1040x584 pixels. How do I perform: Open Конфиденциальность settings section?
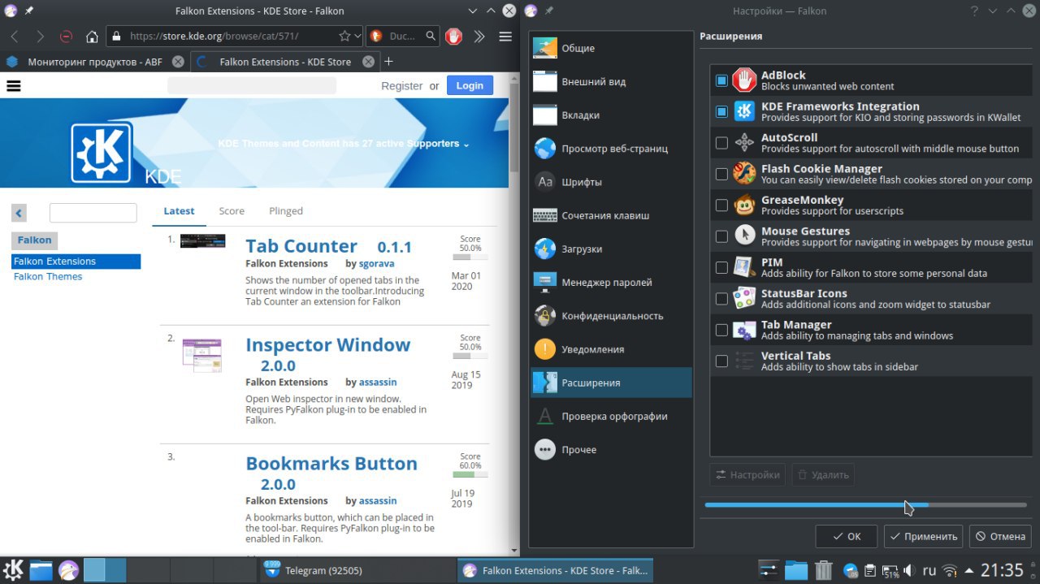[611, 315]
